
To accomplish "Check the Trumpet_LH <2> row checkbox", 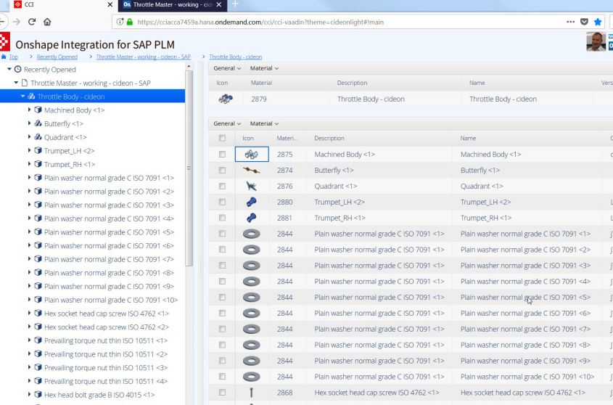I will point(222,202).
